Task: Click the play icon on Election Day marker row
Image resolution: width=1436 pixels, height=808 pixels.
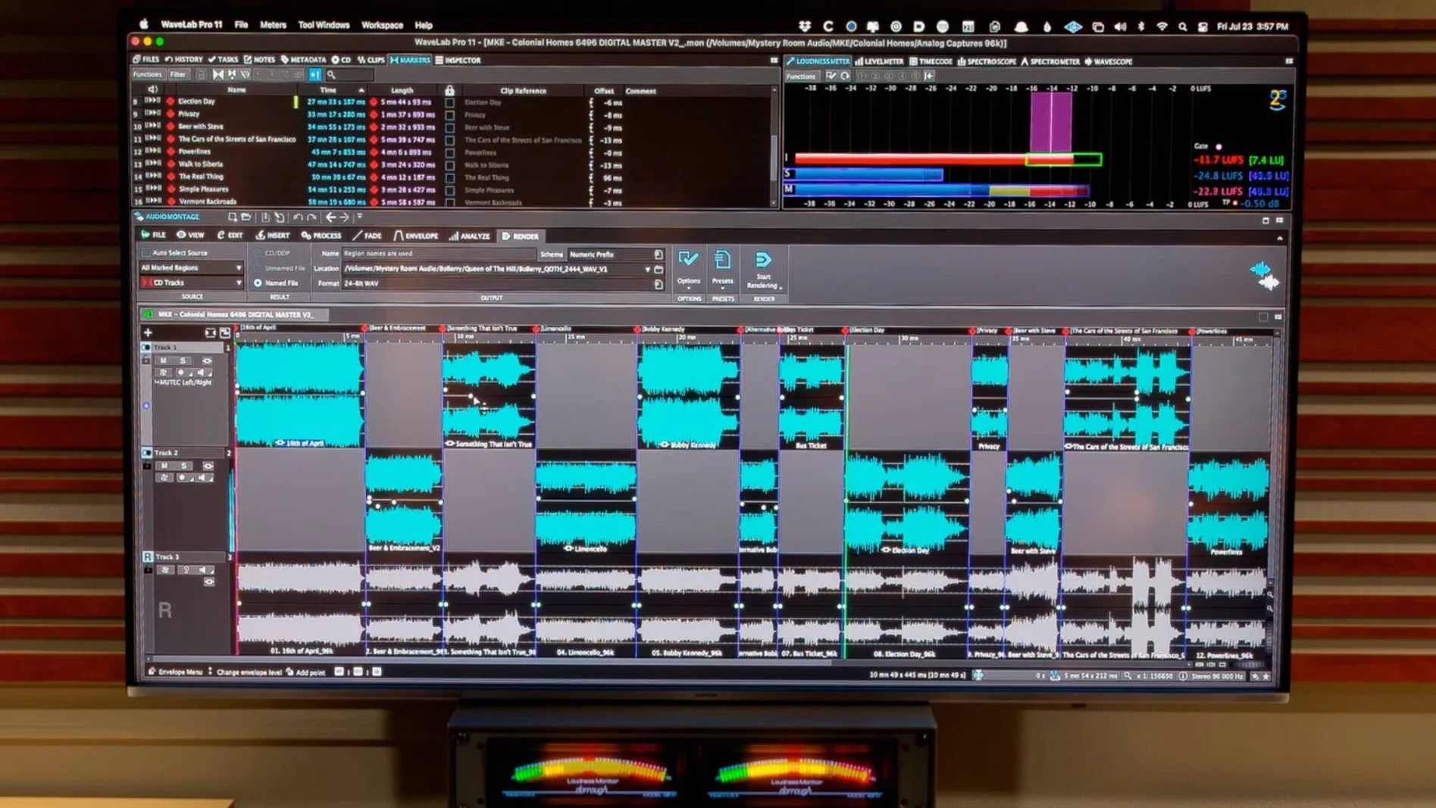Action: (152, 101)
